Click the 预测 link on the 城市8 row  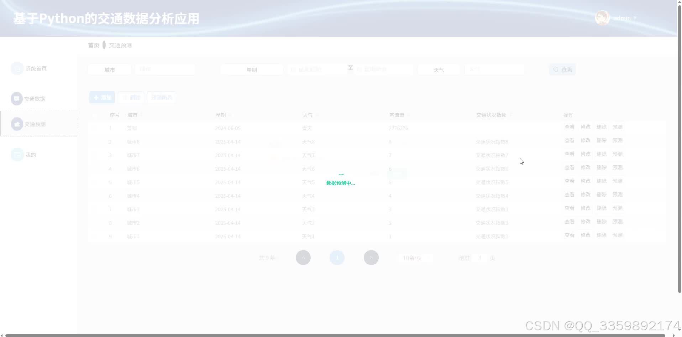(618, 140)
